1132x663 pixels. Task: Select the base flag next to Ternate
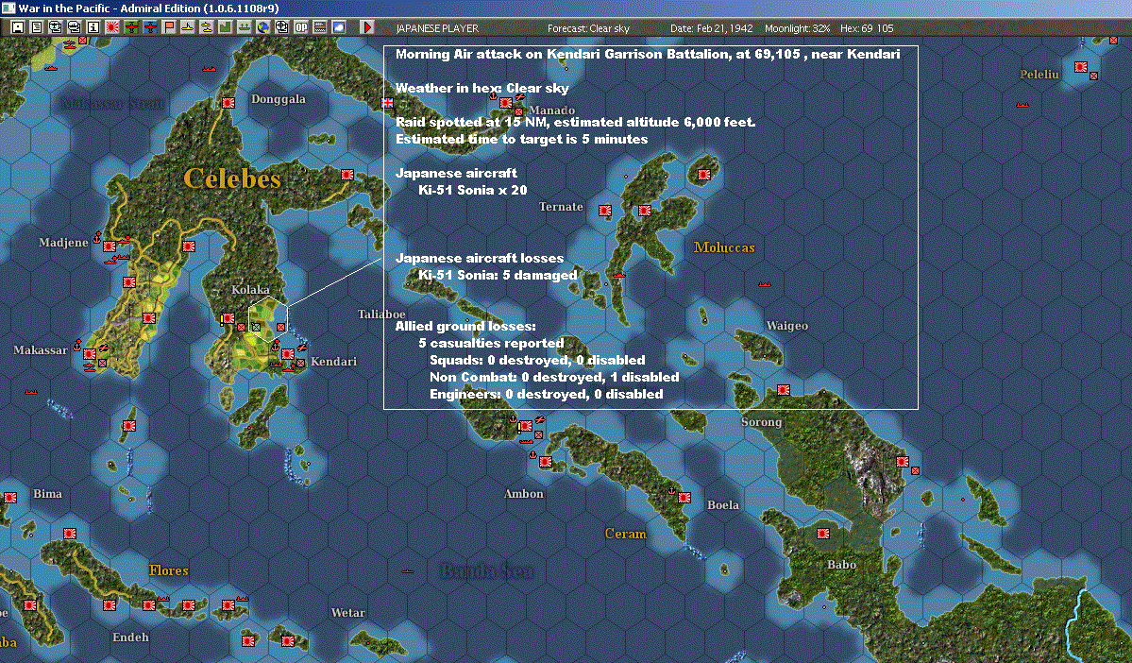[x=605, y=211]
